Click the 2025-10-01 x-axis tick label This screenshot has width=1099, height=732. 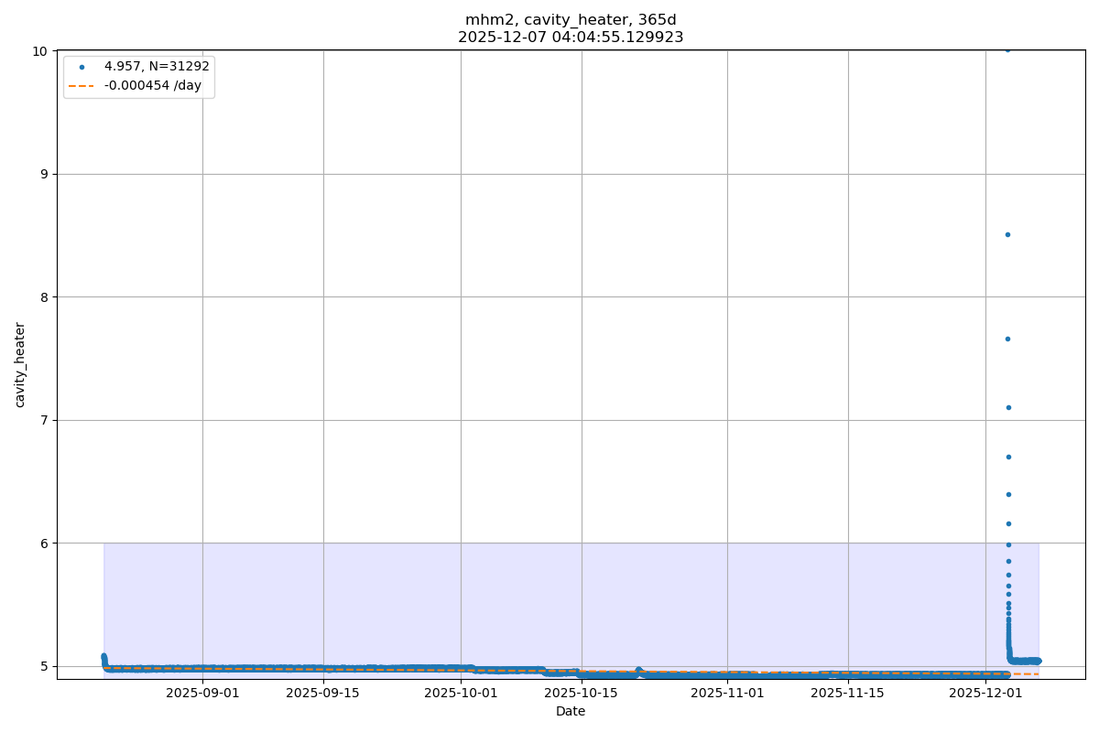pyautogui.click(x=461, y=693)
